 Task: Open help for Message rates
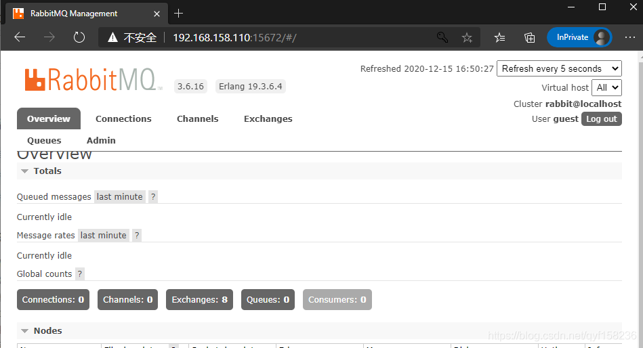point(137,236)
